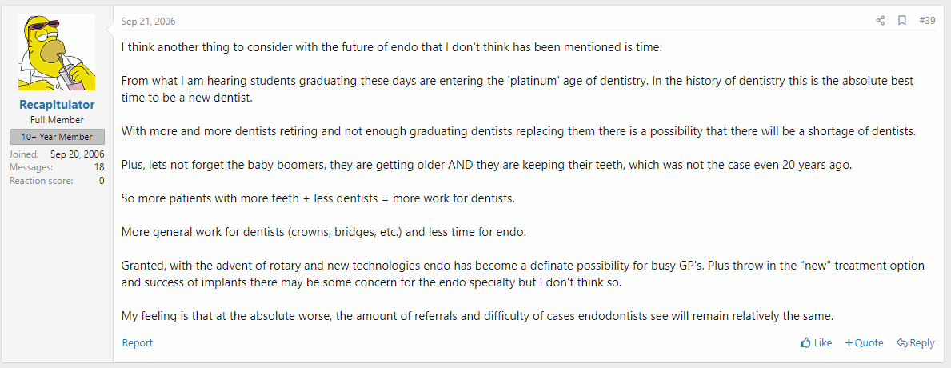This screenshot has width=951, height=368.
Task: Click the 10+ Year Member badge
Action: [57, 137]
